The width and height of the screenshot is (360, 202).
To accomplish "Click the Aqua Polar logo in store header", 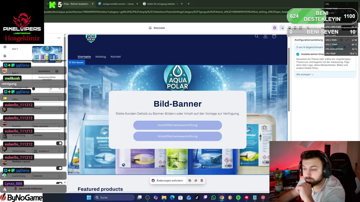I will click(91, 38).
